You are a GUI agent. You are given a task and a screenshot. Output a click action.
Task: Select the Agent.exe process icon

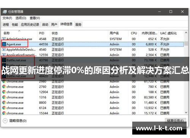click(4, 44)
